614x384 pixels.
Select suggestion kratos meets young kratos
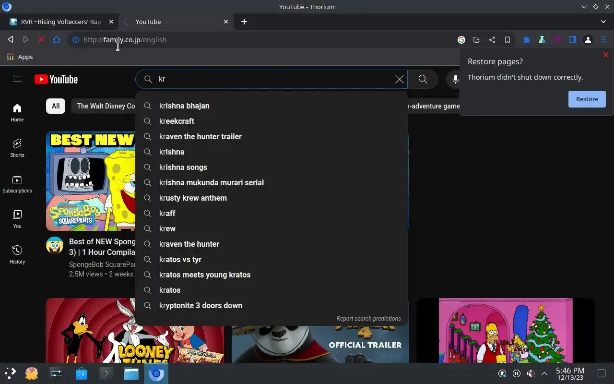pos(272,275)
